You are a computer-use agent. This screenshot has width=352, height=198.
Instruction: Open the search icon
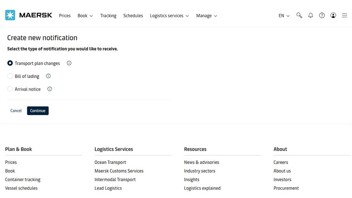299,15
